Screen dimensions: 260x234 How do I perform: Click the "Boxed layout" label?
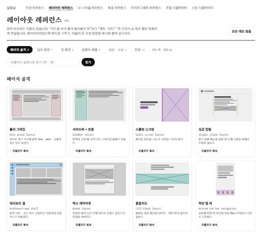tap(82, 209)
